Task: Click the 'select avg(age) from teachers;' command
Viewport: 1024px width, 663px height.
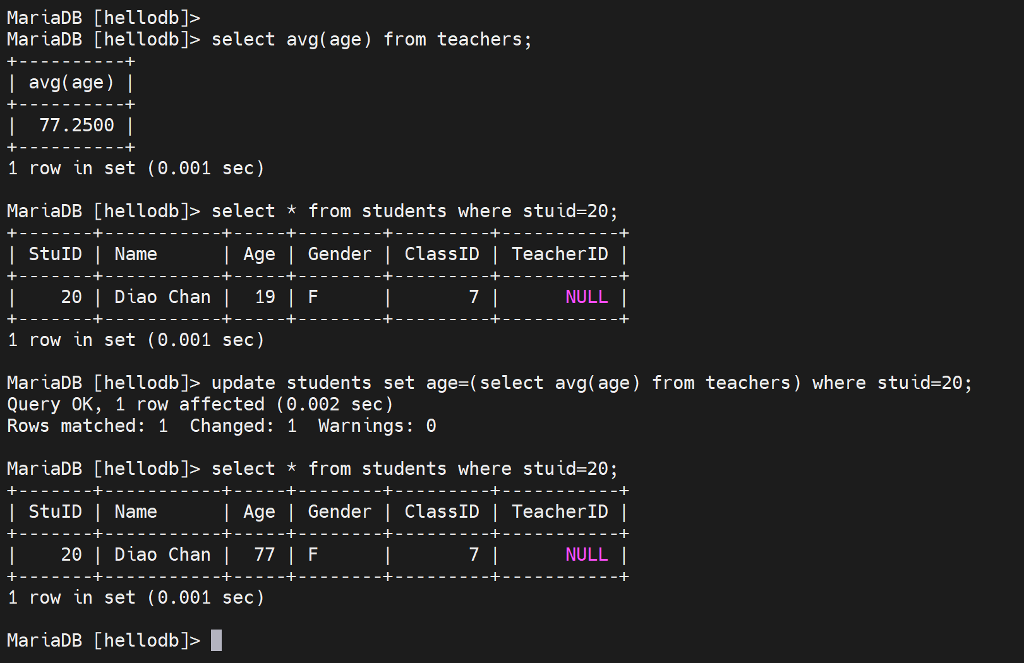Action: [x=371, y=39]
